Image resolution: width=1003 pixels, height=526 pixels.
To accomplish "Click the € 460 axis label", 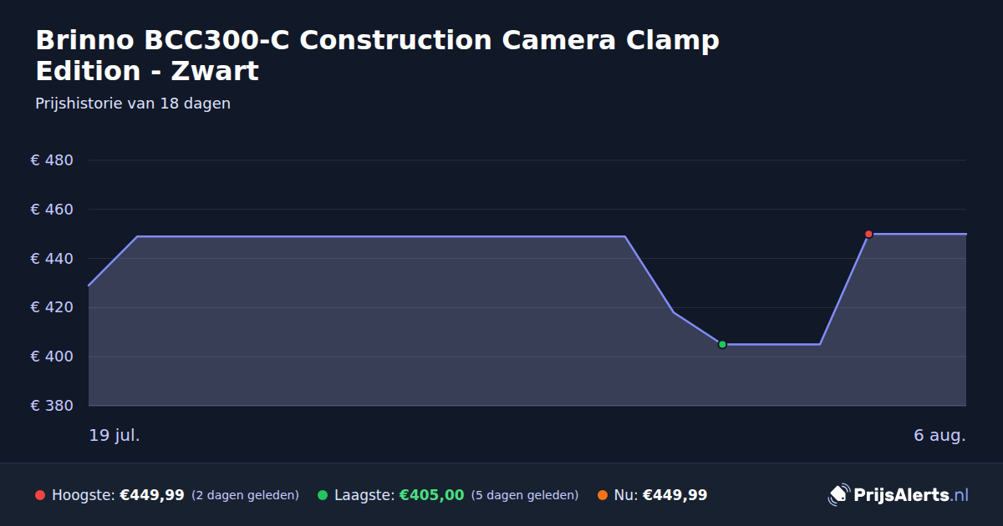I will coord(52,210).
